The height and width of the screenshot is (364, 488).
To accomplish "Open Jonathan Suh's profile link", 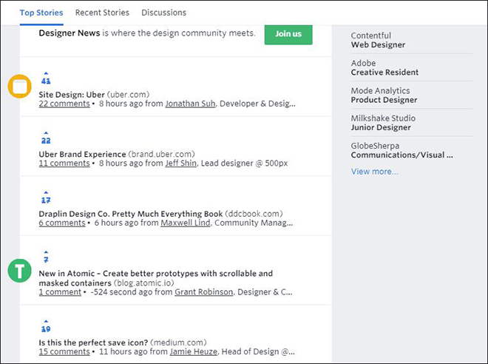I will [x=190, y=104].
